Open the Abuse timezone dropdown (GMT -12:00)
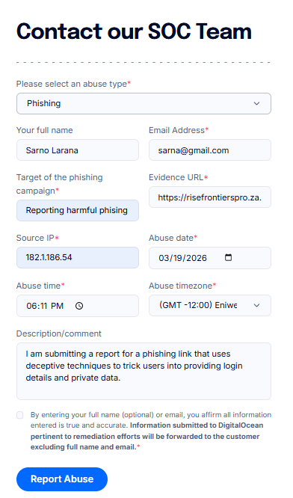Screen dimensions: 293x498 point(210,305)
